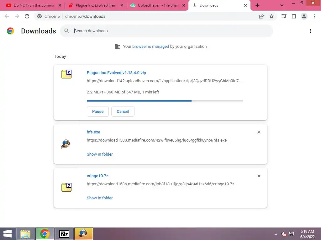Image resolution: width=321 pixels, height=240 pixels.
Task: Open the Downloads page more actions menu
Action: tap(310, 31)
